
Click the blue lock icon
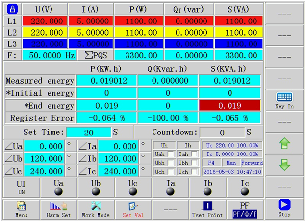tap(12, 9)
